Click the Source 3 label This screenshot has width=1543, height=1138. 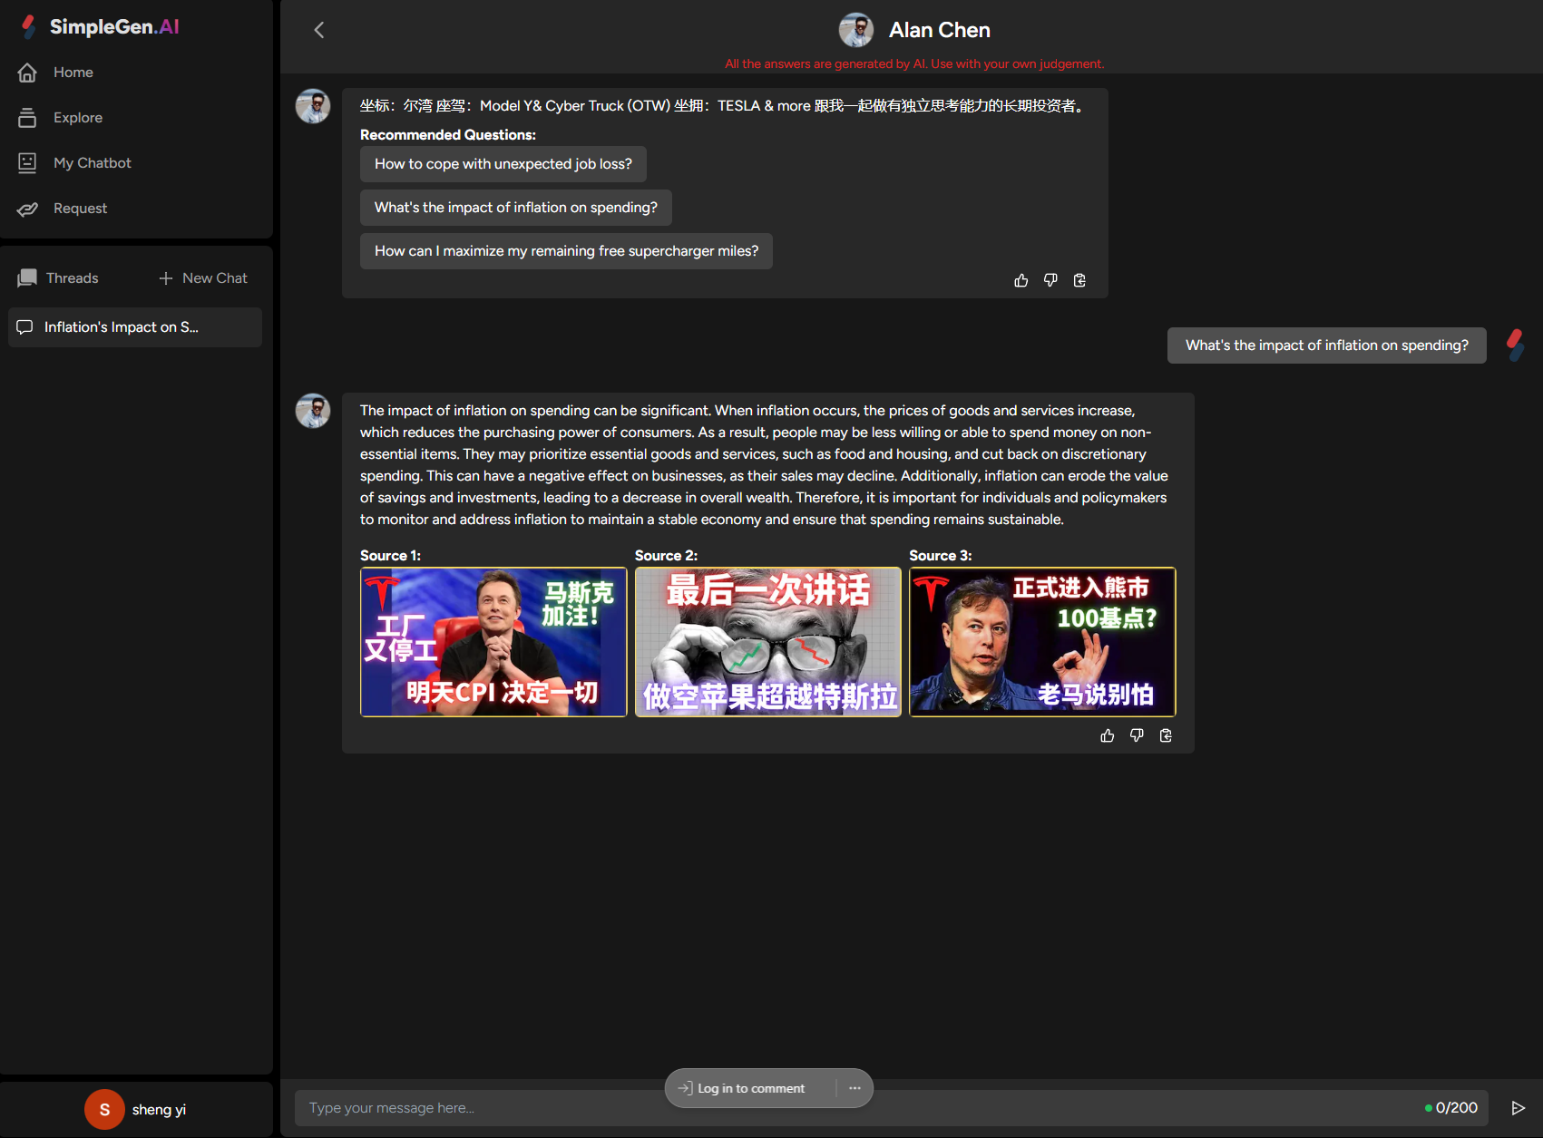tap(941, 556)
